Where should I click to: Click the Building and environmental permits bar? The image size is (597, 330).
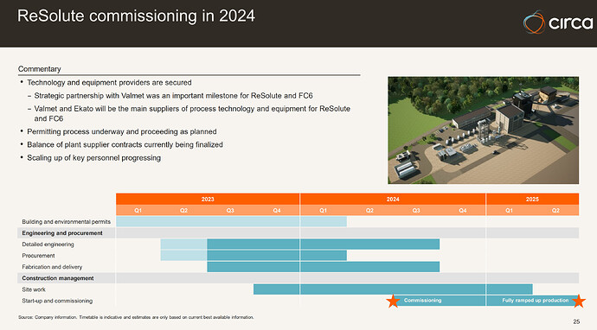click(231, 222)
